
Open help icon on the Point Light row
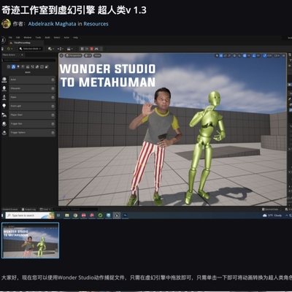(53, 106)
